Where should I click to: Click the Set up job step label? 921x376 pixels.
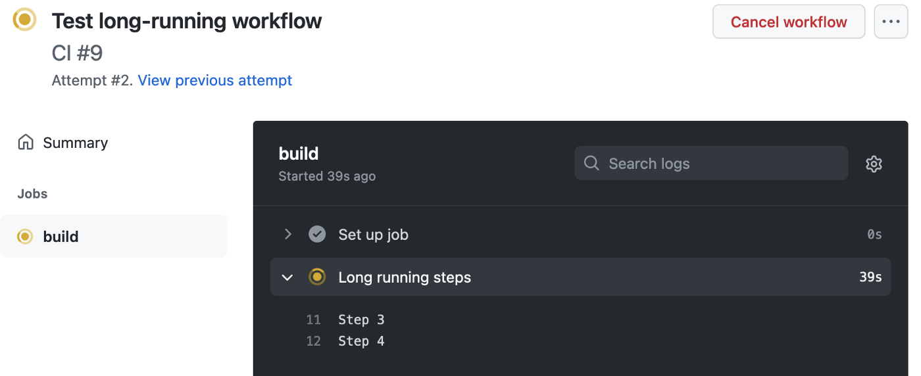(374, 235)
